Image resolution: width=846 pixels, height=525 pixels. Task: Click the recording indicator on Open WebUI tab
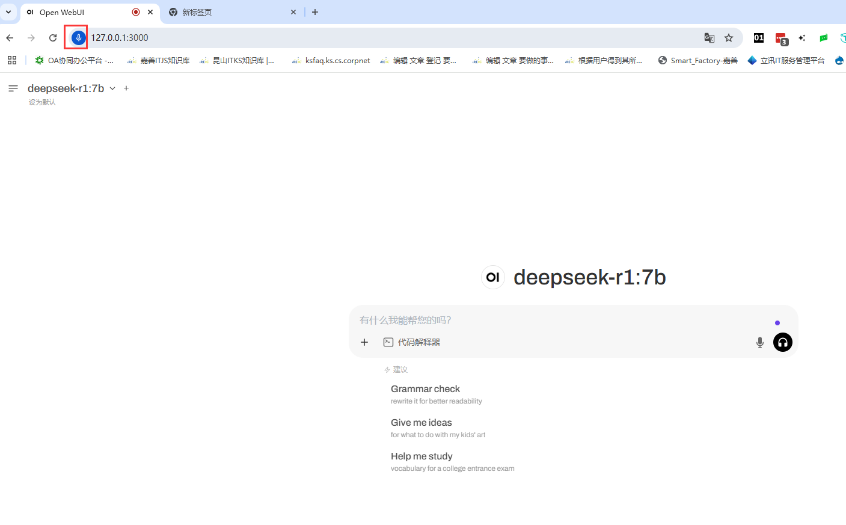point(136,12)
